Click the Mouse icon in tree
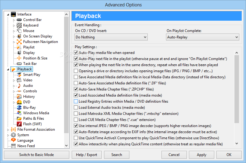246x163 pixels. 19,31
